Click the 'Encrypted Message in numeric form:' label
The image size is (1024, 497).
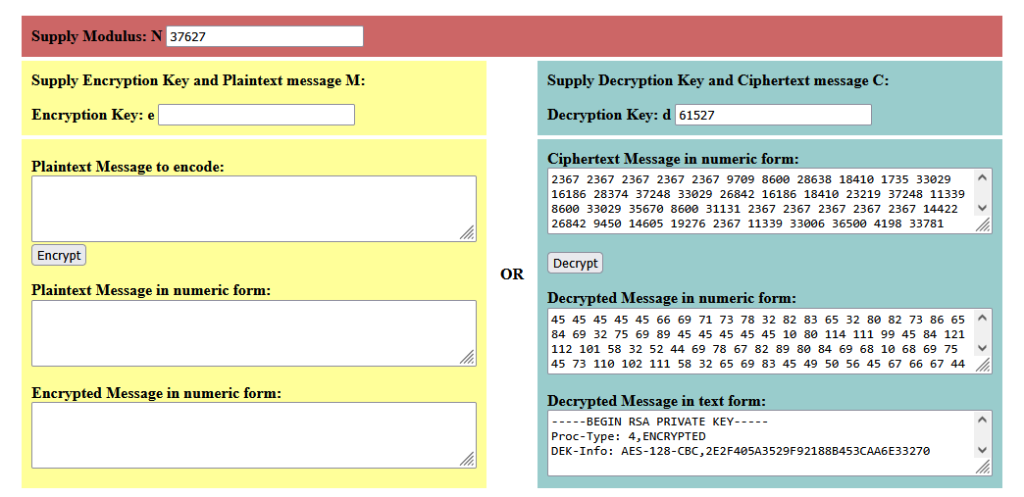157,393
